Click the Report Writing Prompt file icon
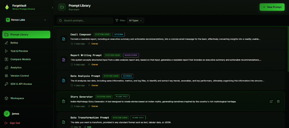289x128 pixels. 63,60
